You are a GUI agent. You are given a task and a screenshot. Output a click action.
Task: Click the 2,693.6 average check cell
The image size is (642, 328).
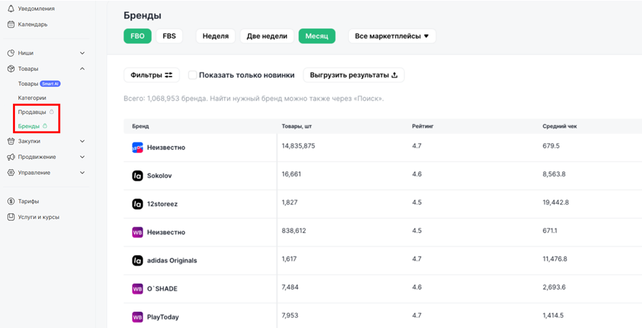click(554, 287)
